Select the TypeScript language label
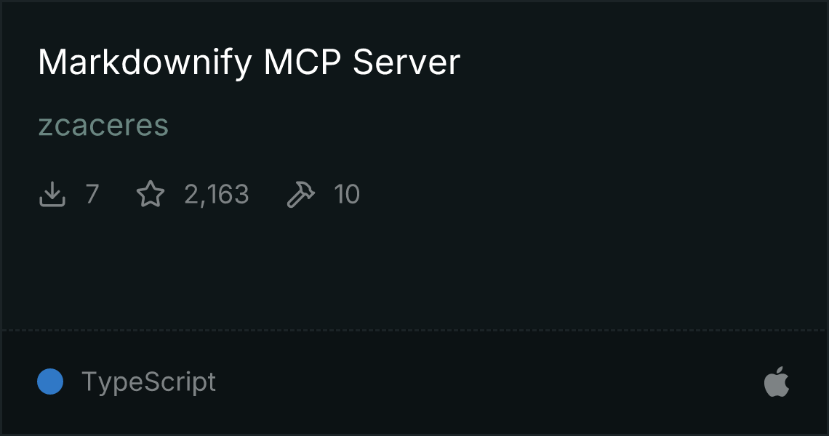 [x=148, y=382]
